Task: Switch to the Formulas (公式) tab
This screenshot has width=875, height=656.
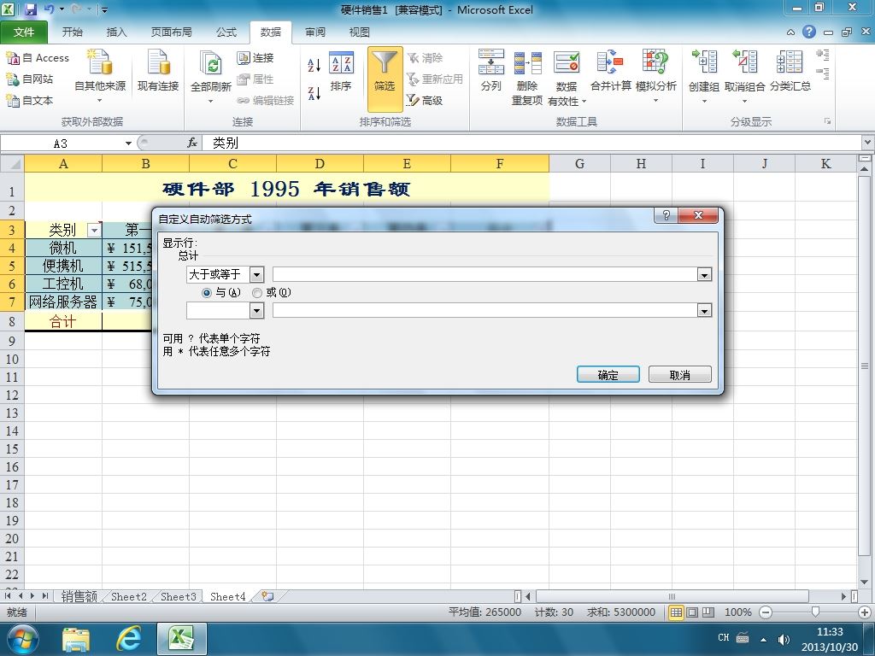Action: coord(226,32)
